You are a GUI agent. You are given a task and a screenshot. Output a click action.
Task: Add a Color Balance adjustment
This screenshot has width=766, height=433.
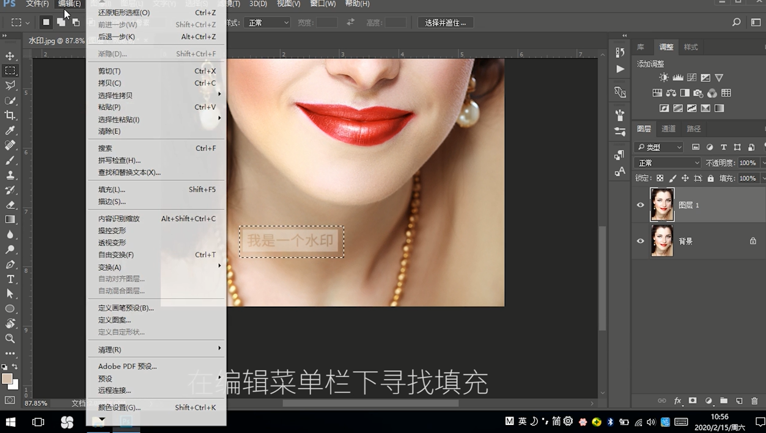(671, 93)
